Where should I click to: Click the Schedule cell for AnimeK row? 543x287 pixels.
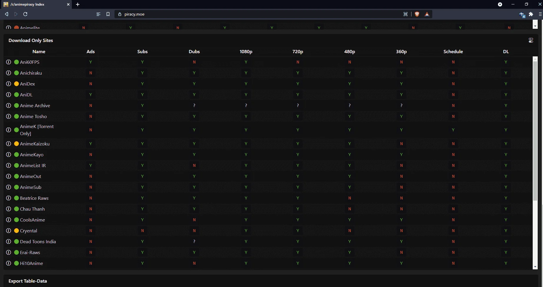(x=453, y=130)
